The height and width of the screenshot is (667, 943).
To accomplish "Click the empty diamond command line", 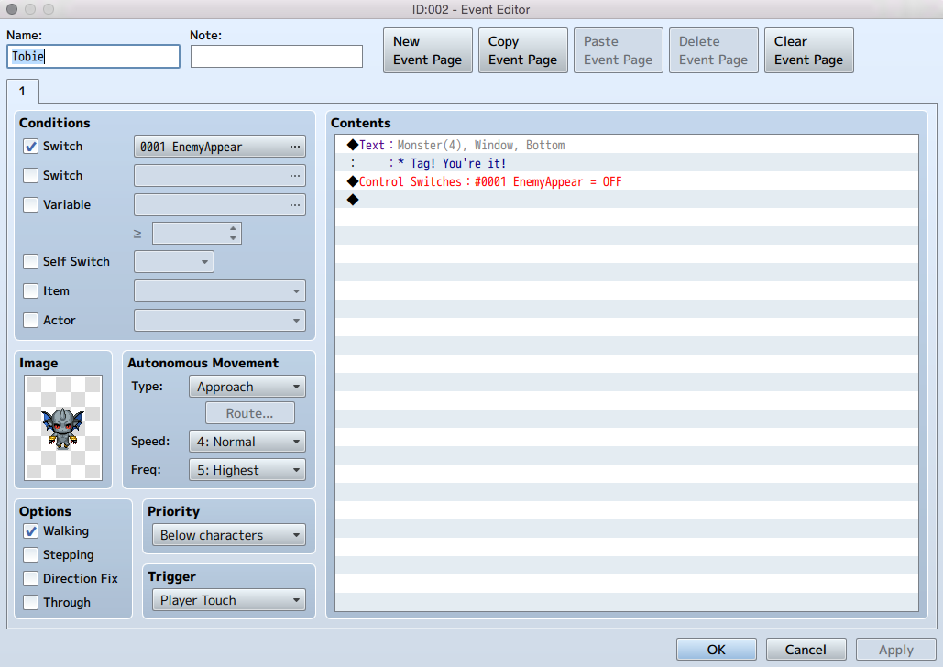I will (x=626, y=200).
